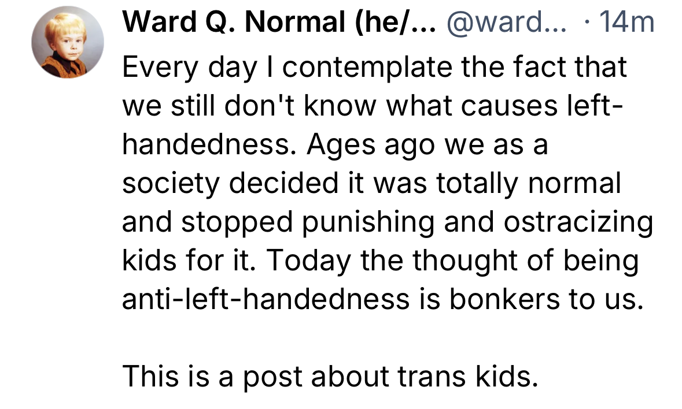The height and width of the screenshot is (409, 682).
Task: Click the words 'trans kids' in final line
Action: (x=468, y=376)
